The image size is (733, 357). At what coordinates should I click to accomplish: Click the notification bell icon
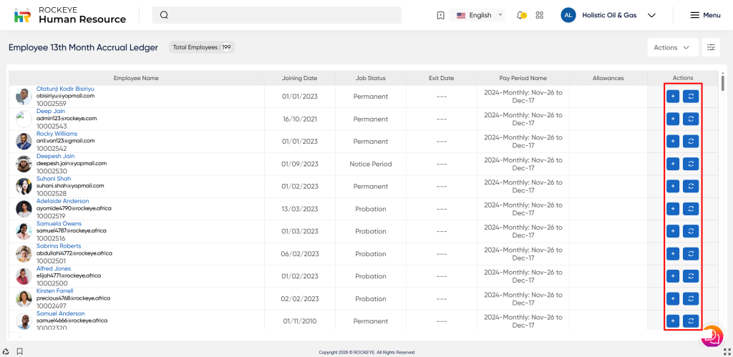(521, 15)
